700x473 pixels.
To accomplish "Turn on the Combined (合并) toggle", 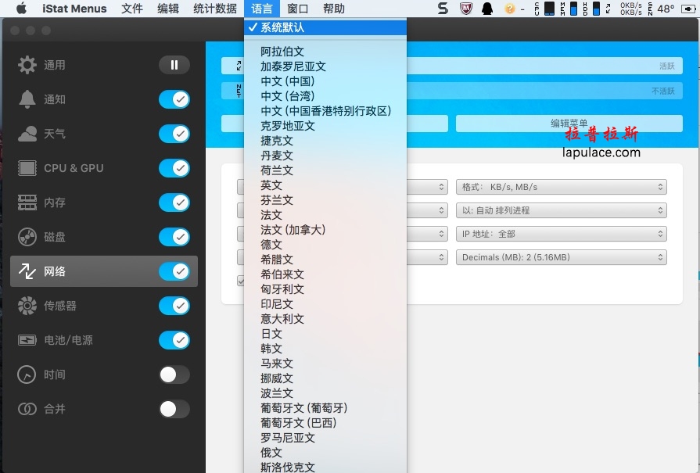I will tap(174, 409).
